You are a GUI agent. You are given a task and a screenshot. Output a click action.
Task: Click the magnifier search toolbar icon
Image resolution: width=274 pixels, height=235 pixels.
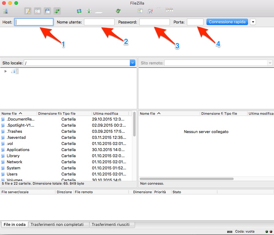click(x=150, y=11)
